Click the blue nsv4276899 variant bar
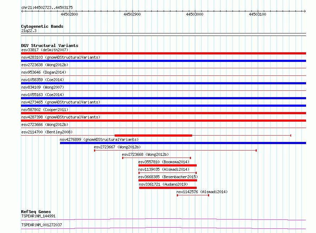The image size is (316, 233). coord(183,143)
